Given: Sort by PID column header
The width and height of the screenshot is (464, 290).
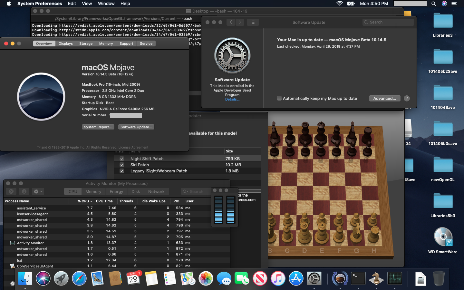Looking at the screenshot, I should (x=177, y=201).
